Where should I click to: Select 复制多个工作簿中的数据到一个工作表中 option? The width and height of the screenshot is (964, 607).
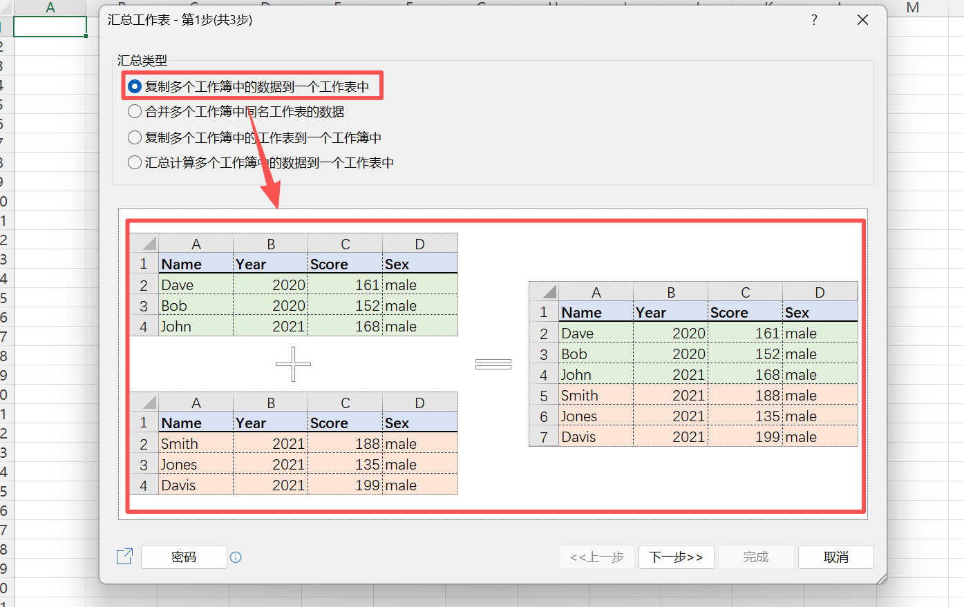(135, 86)
